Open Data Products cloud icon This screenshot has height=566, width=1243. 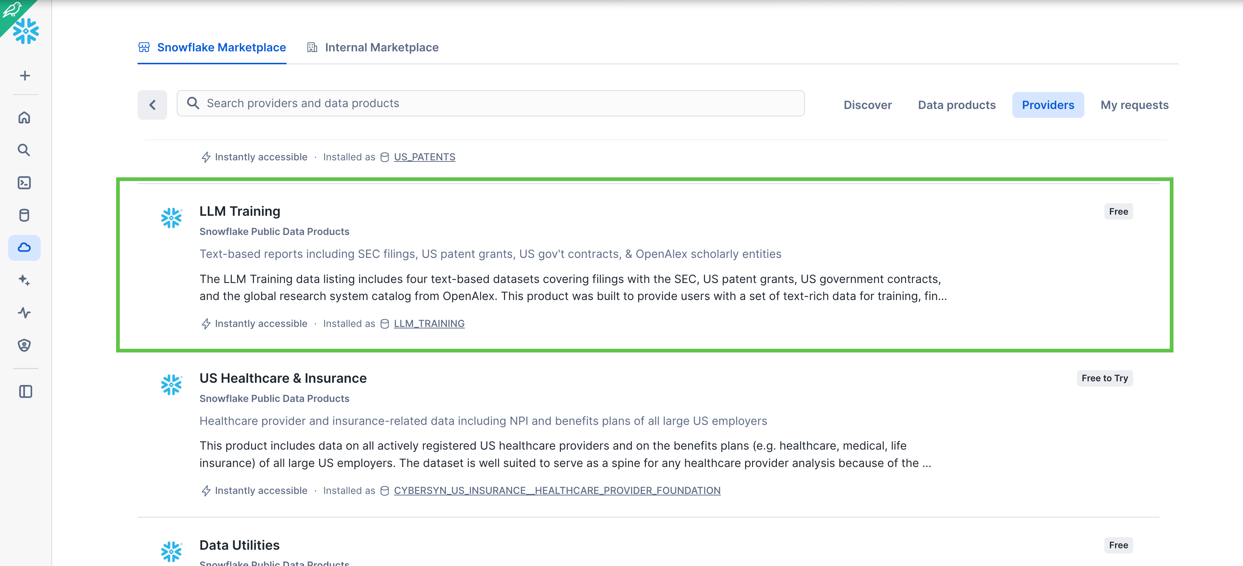pyautogui.click(x=24, y=248)
